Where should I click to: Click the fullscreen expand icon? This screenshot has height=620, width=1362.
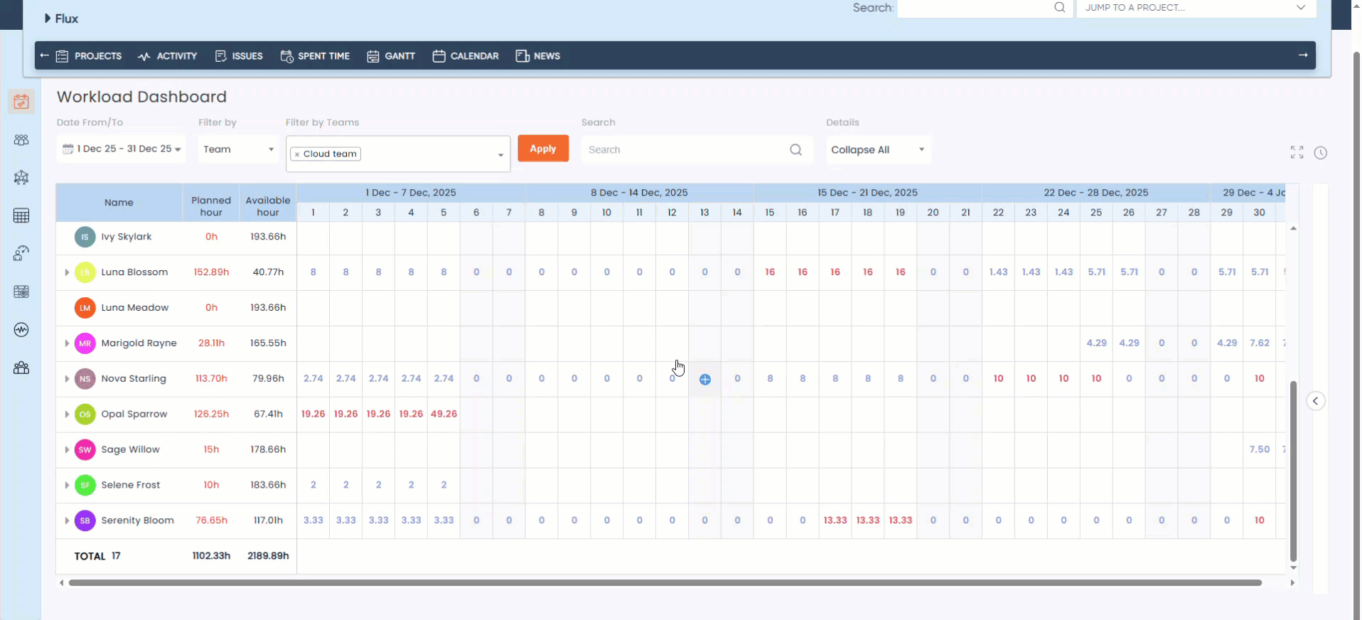(x=1297, y=152)
